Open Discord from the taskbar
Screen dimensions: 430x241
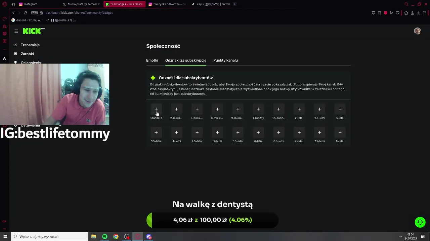pos(149,237)
